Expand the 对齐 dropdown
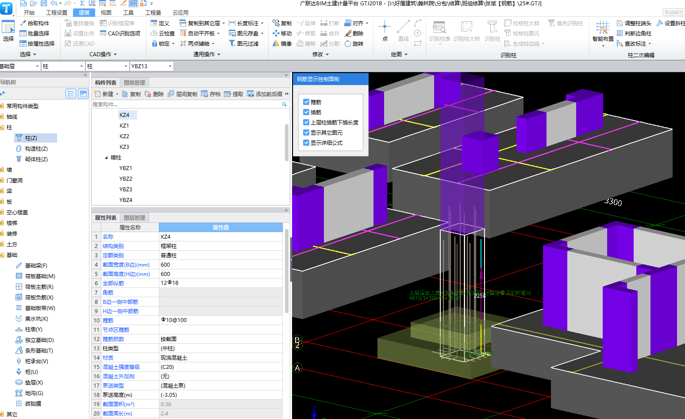The width and height of the screenshot is (685, 419). coord(367,23)
